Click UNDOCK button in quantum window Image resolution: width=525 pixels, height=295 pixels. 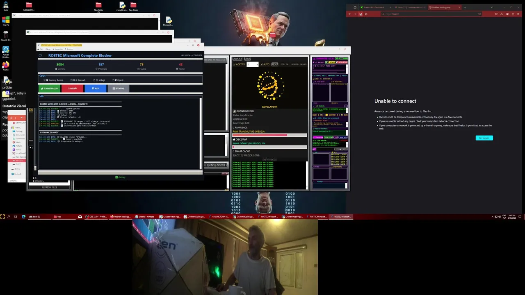pyautogui.click(x=237, y=59)
